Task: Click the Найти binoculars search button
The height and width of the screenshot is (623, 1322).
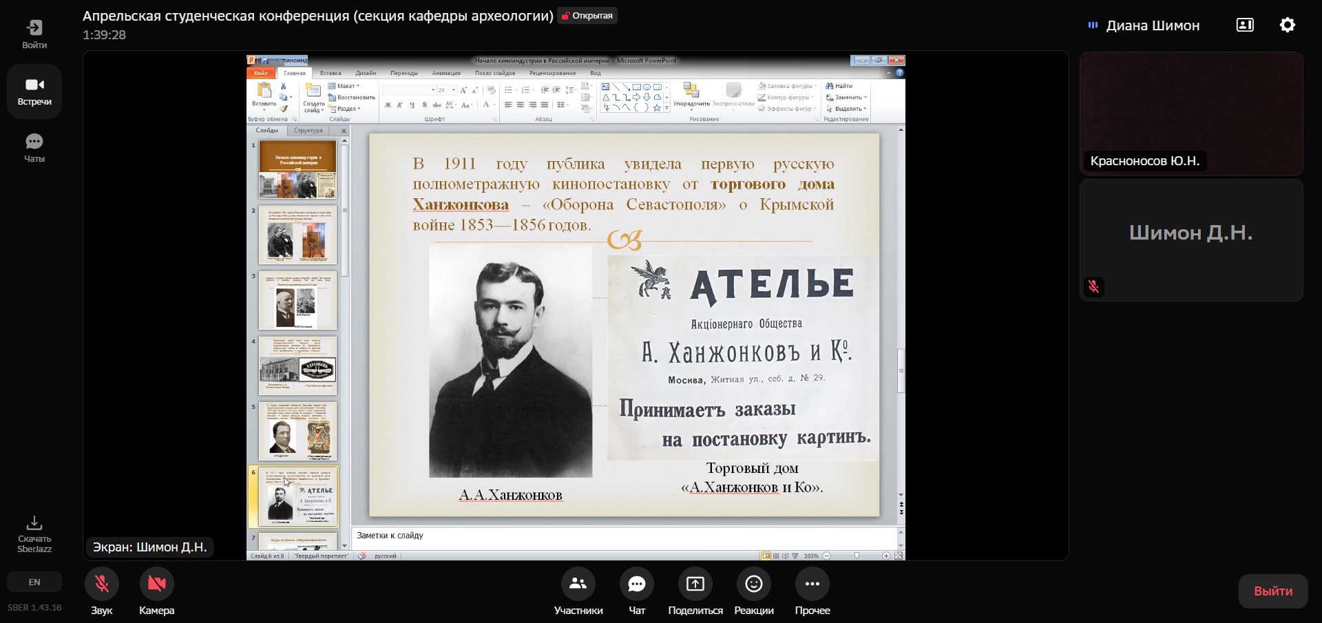Action: tap(839, 86)
